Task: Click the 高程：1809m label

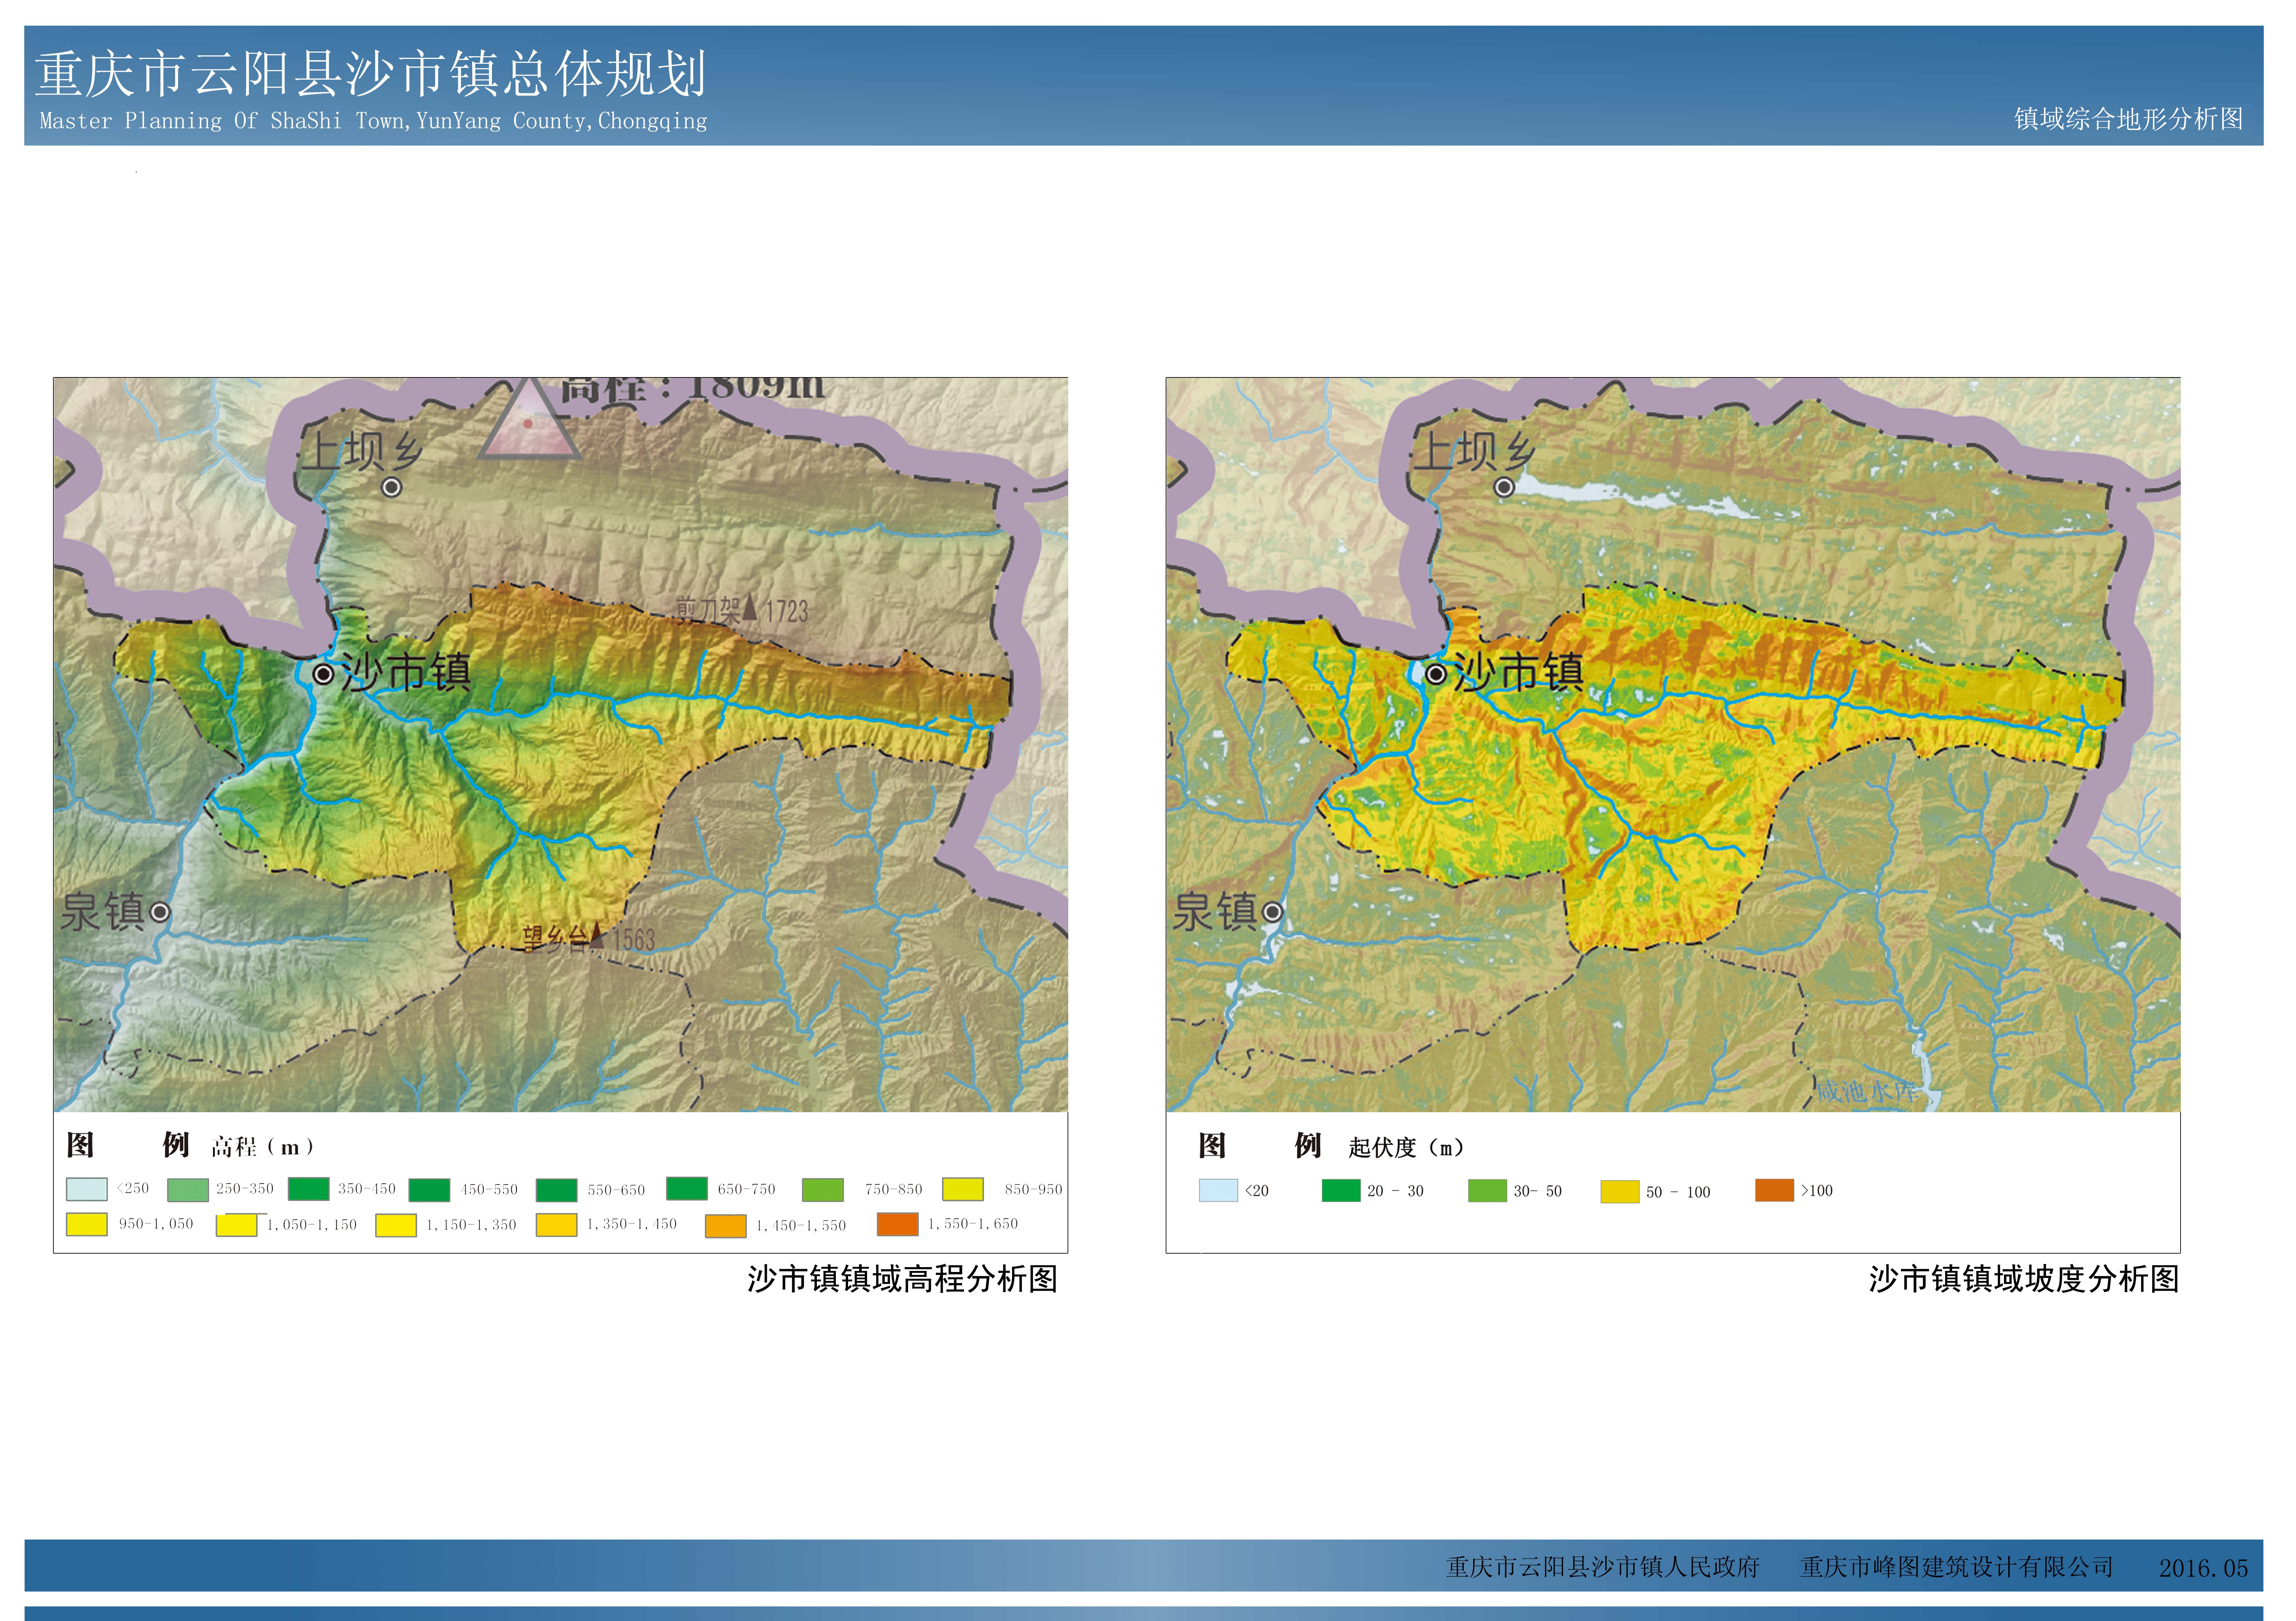Action: [692, 389]
